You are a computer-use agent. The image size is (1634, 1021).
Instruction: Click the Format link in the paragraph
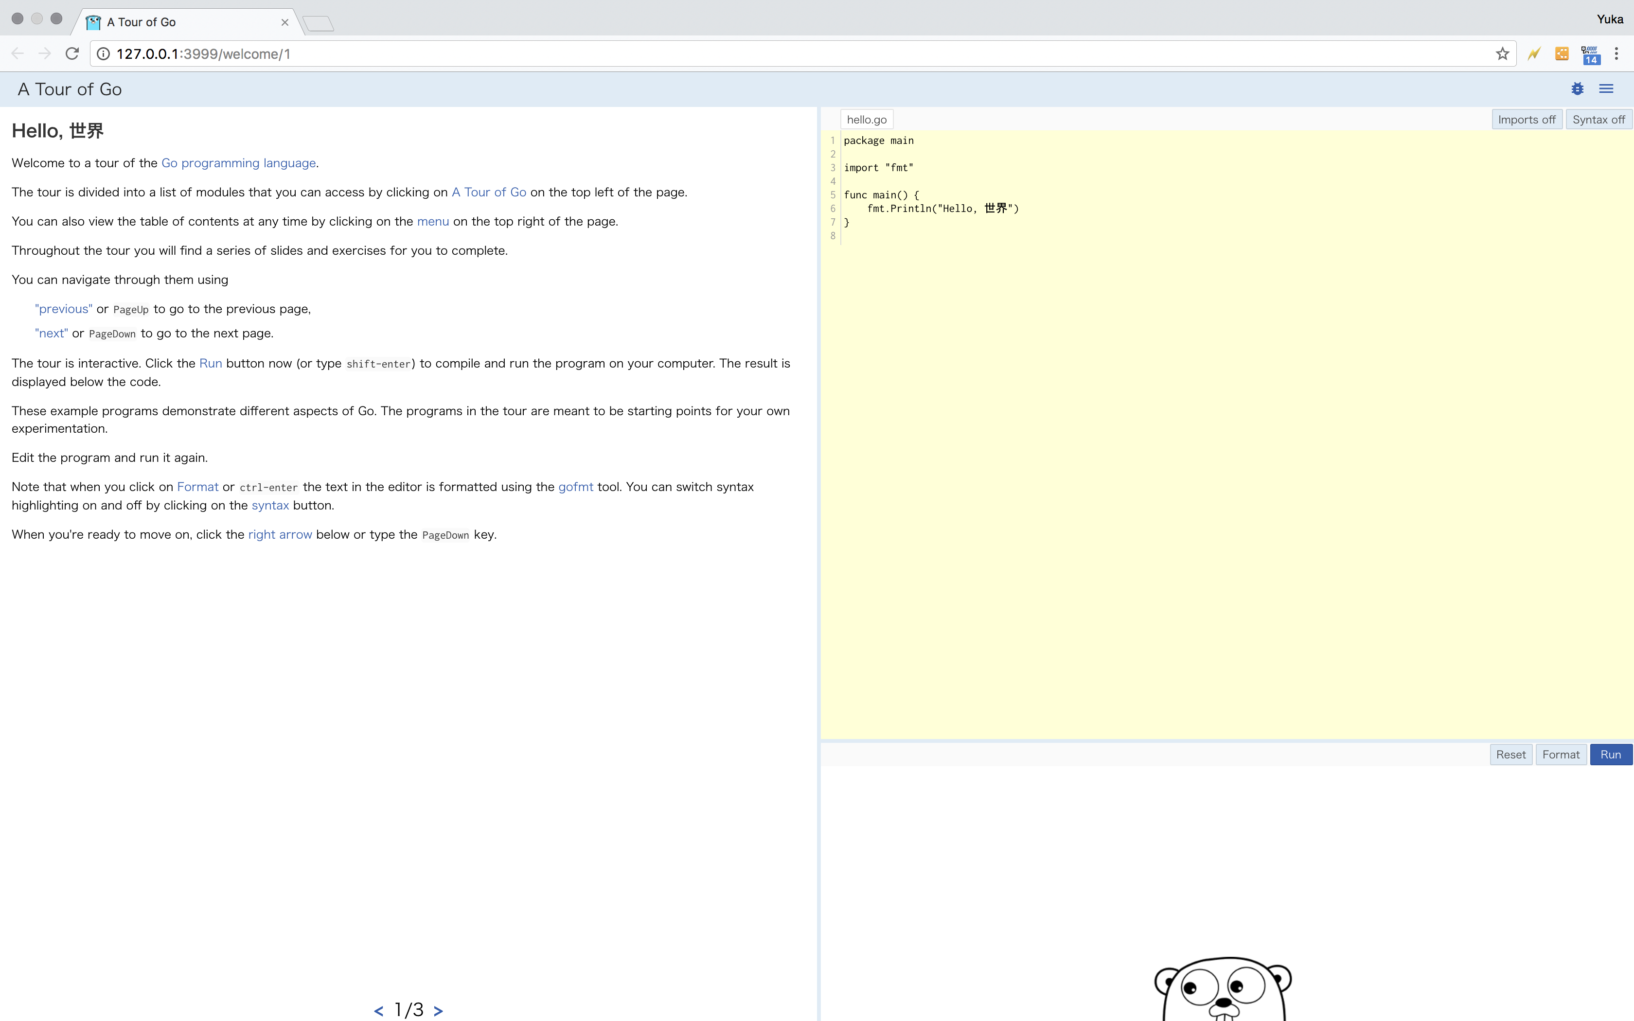tap(198, 487)
